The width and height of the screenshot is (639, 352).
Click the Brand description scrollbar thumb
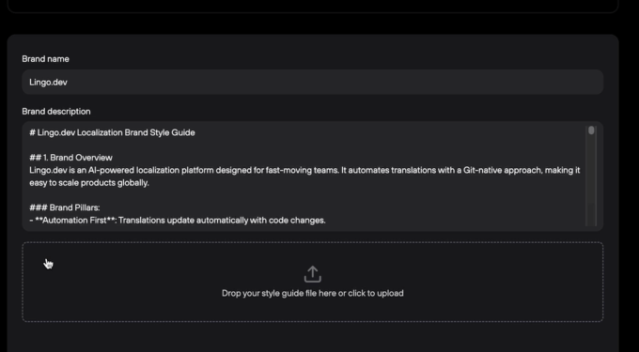click(x=591, y=130)
